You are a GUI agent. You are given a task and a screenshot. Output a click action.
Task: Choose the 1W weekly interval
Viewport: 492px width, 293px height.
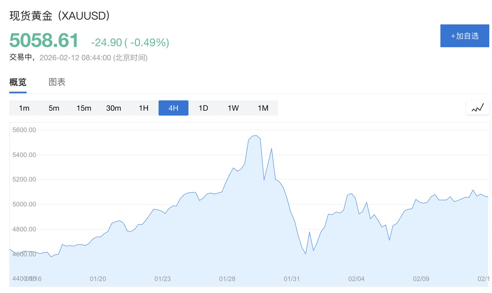coord(233,108)
